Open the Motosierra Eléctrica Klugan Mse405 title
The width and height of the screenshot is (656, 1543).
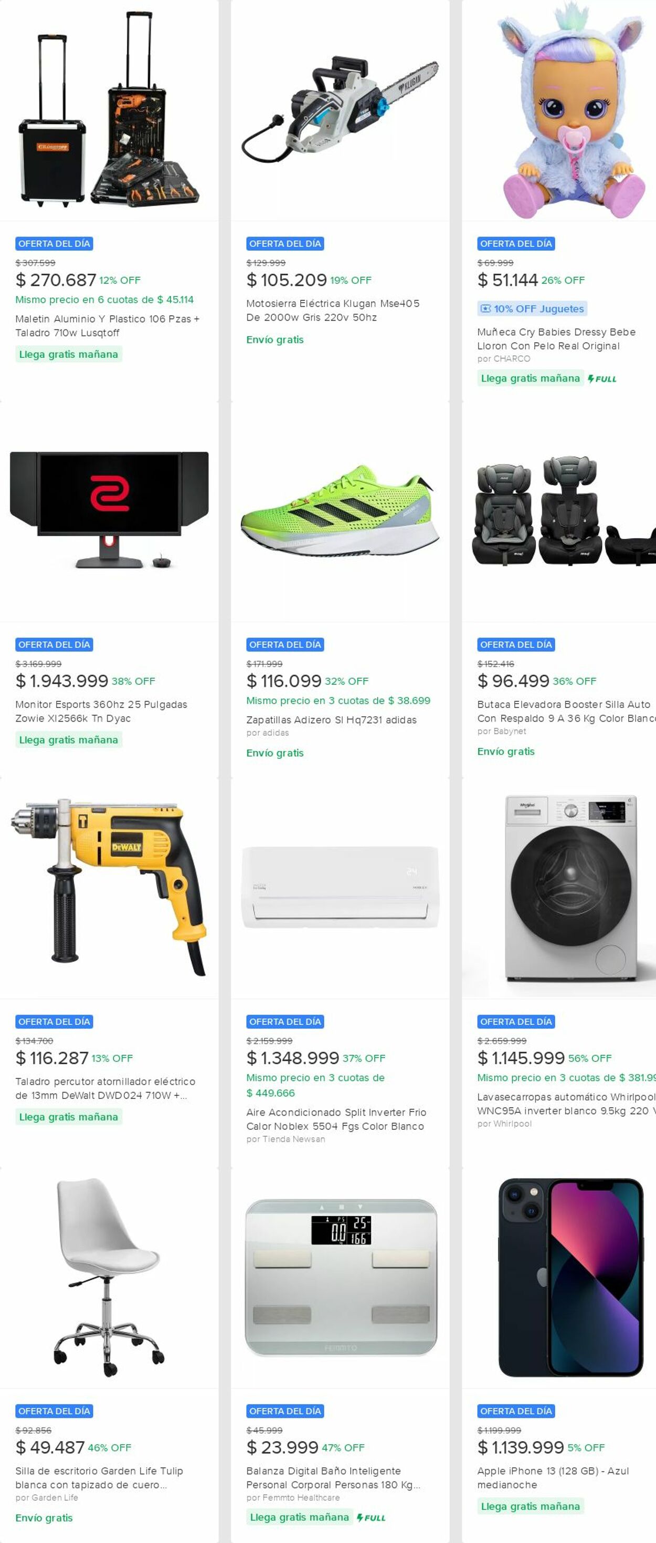(x=333, y=310)
